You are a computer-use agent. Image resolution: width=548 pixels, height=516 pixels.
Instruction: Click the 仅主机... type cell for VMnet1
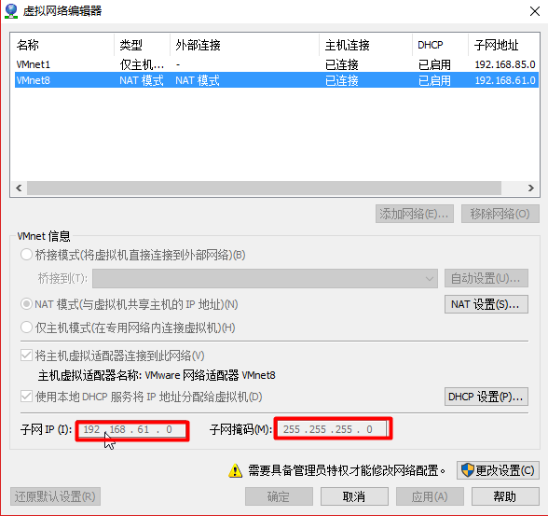[142, 64]
